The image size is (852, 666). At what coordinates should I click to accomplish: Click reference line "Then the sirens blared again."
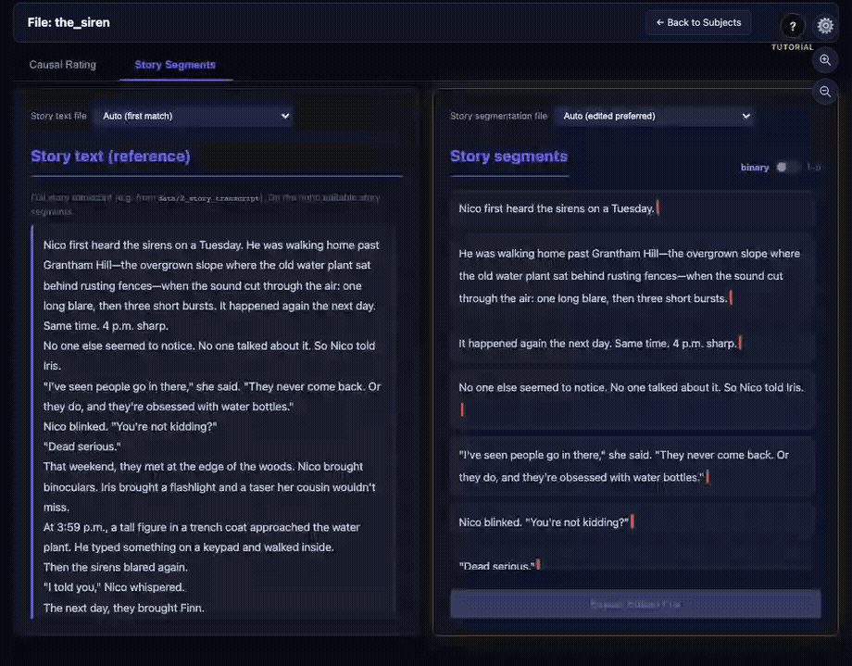point(115,567)
